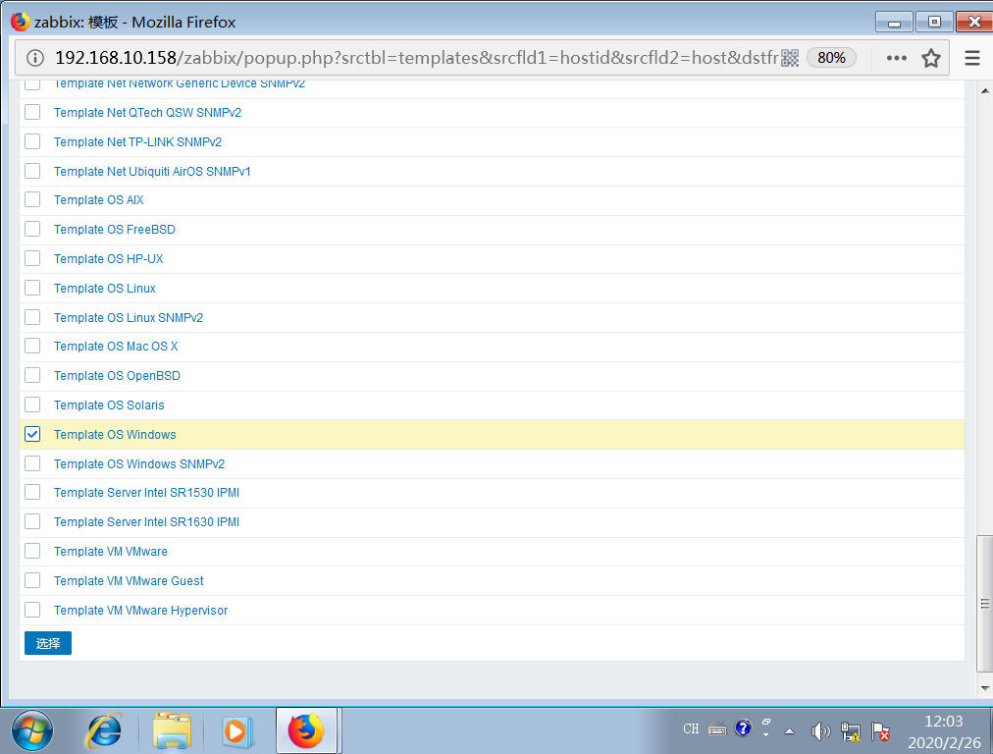The height and width of the screenshot is (754, 993).
Task: Open the Template OS Solaris link
Action: (x=109, y=405)
